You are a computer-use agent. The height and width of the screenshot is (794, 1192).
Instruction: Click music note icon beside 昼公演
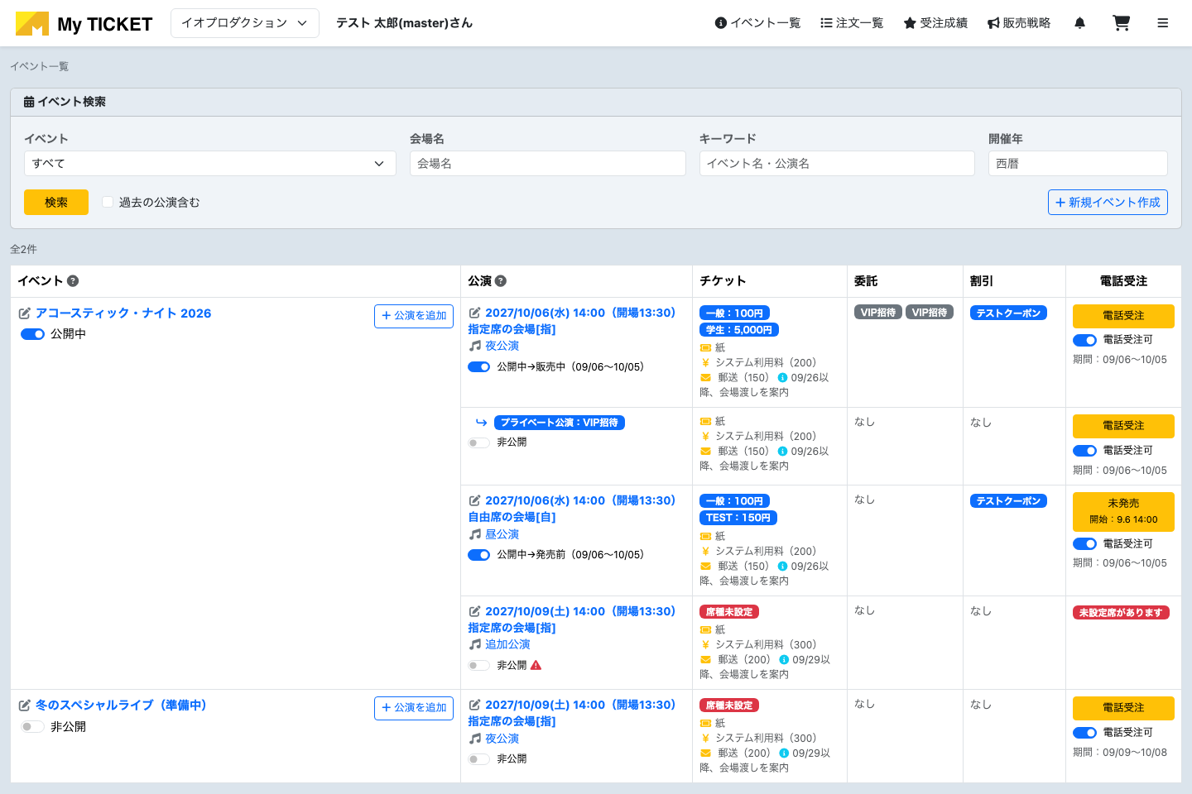click(475, 534)
